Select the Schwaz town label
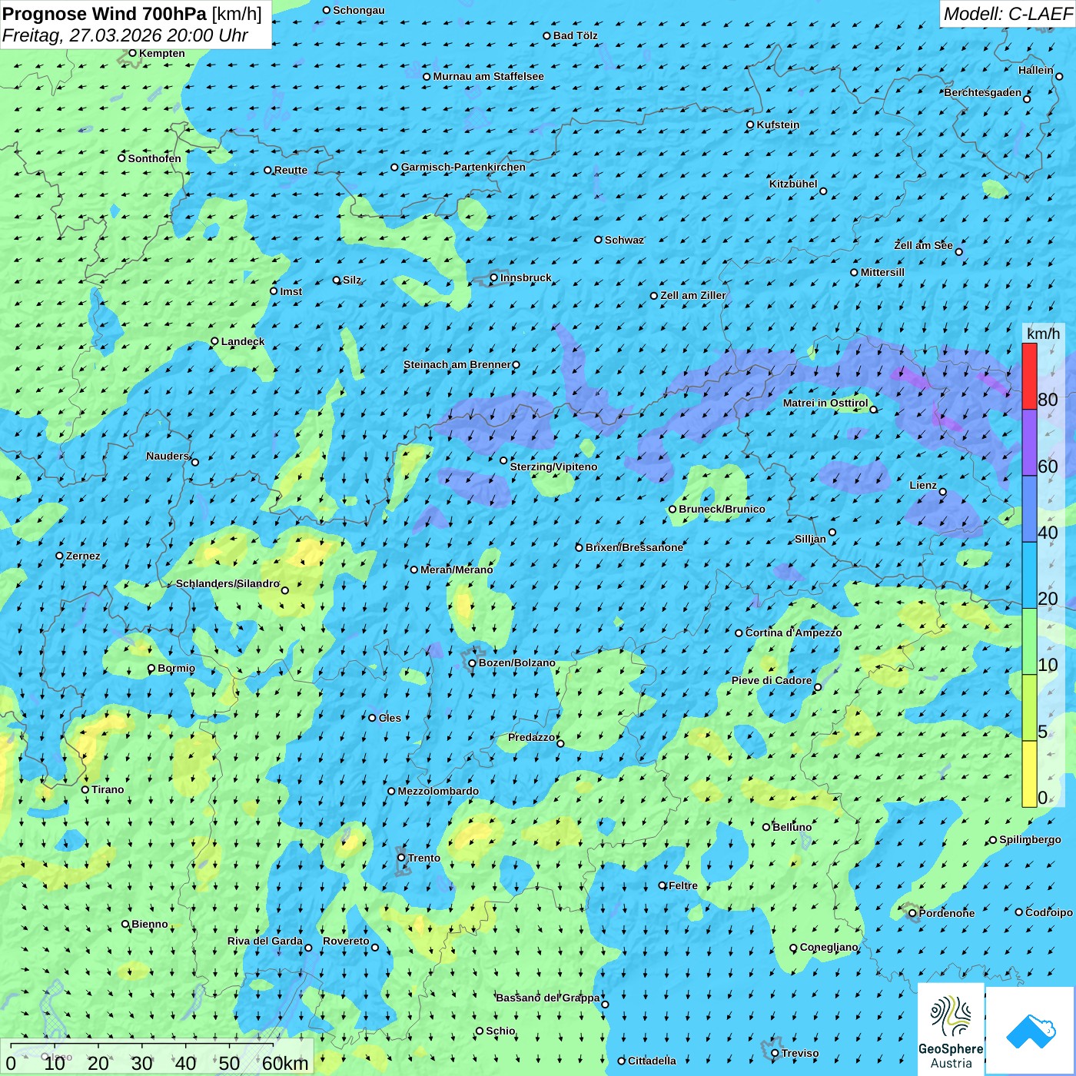Screen dimensions: 1076x1076 624,240
